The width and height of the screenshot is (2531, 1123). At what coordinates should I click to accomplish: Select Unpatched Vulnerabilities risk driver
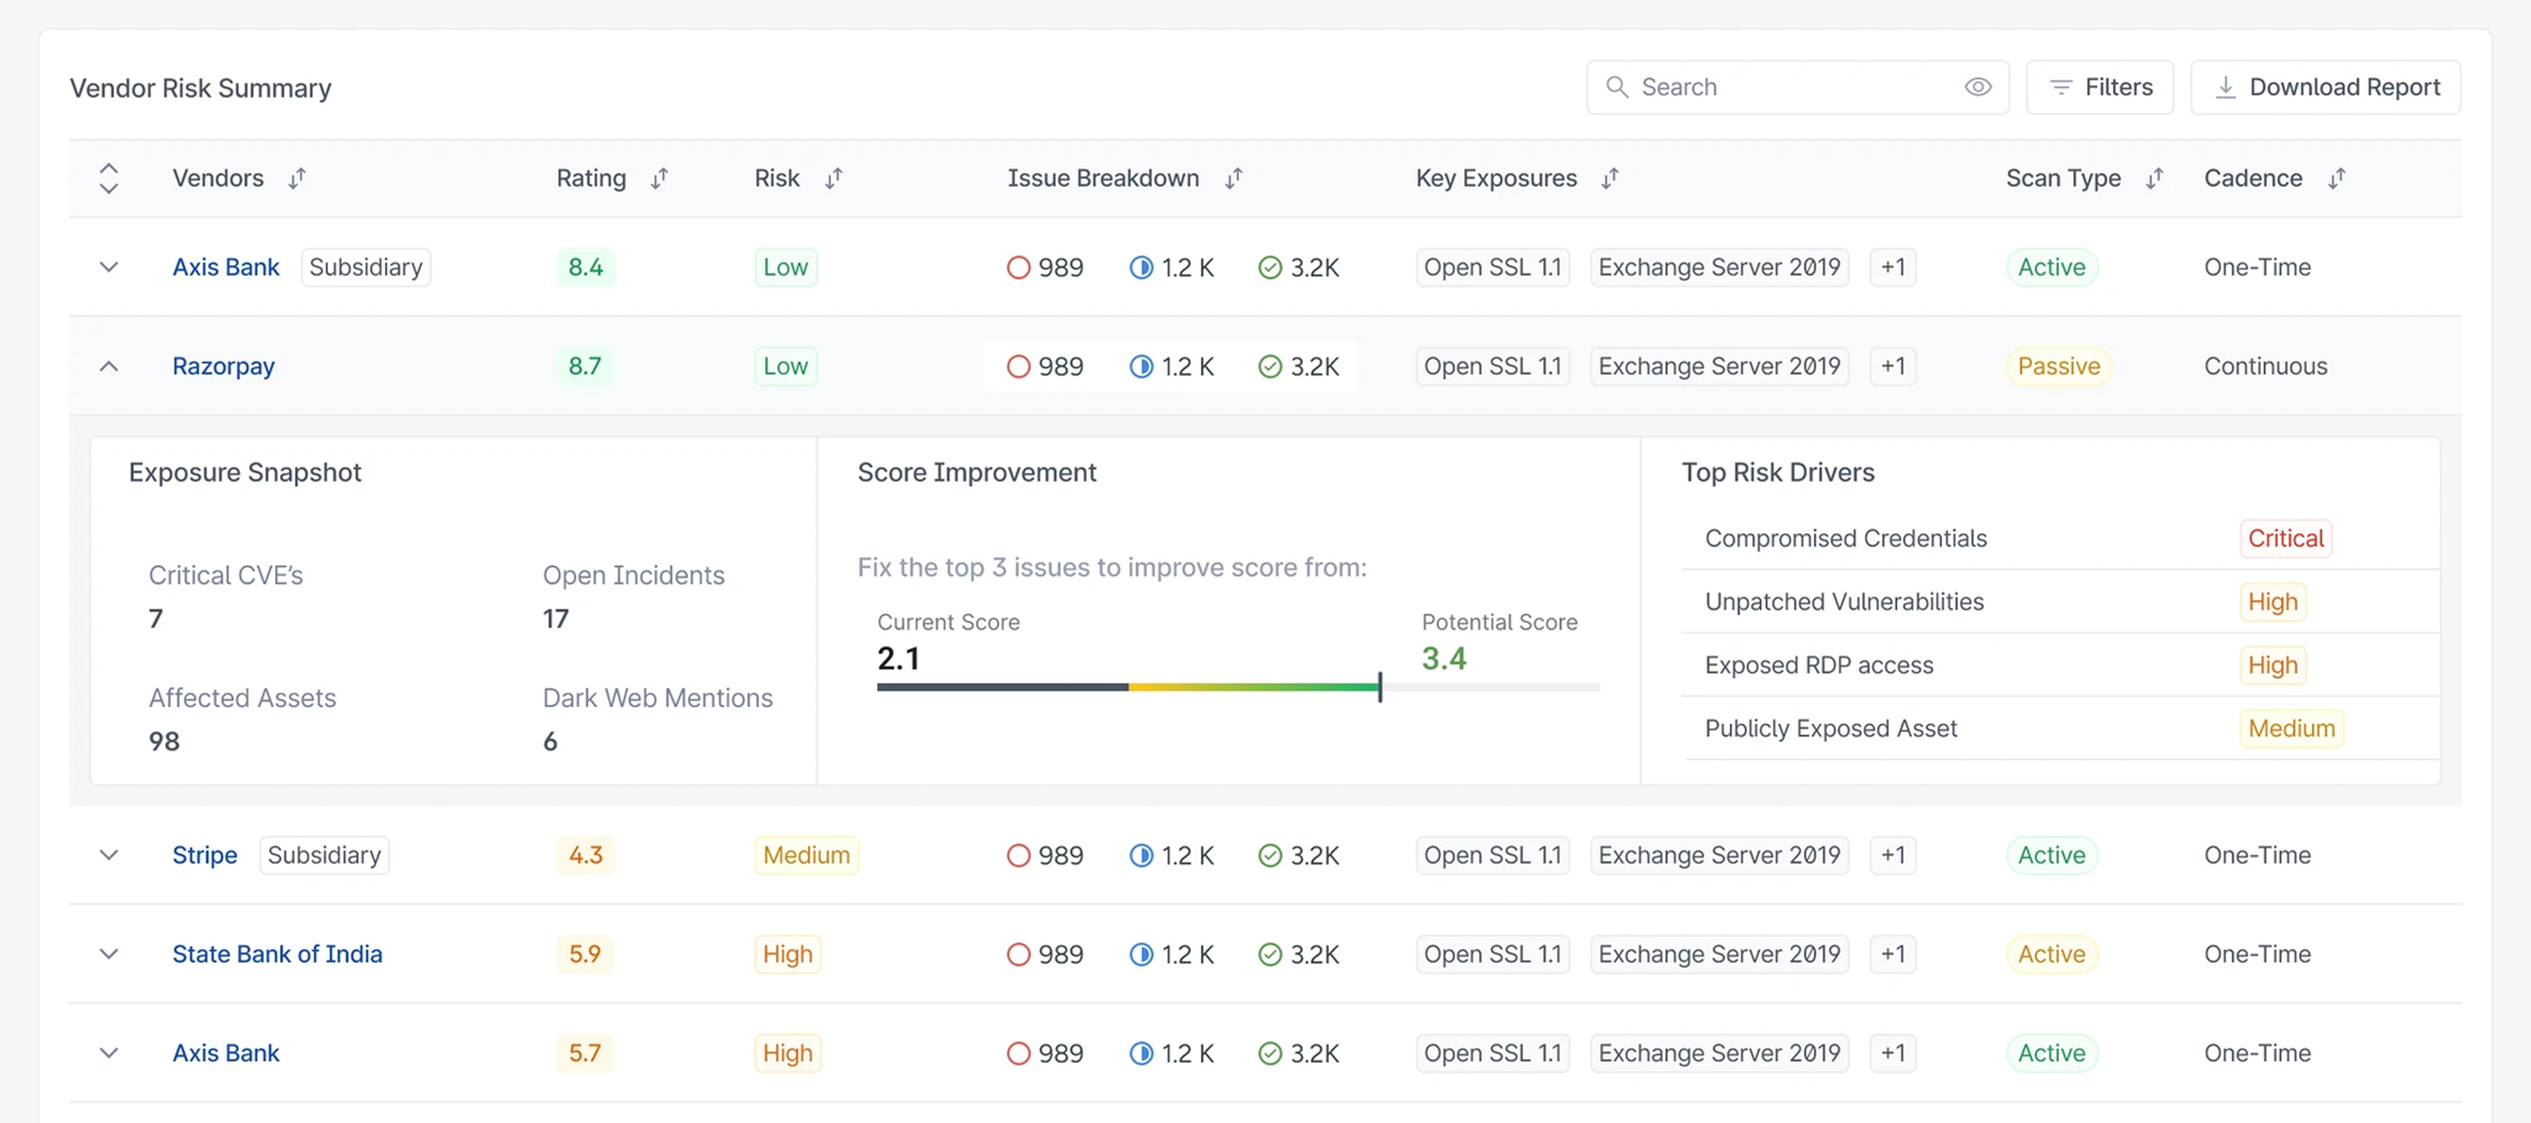[1843, 601]
